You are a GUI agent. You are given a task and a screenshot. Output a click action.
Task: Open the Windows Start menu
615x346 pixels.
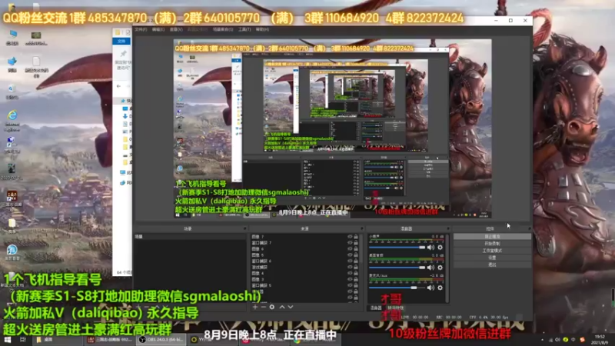[x=7, y=339]
